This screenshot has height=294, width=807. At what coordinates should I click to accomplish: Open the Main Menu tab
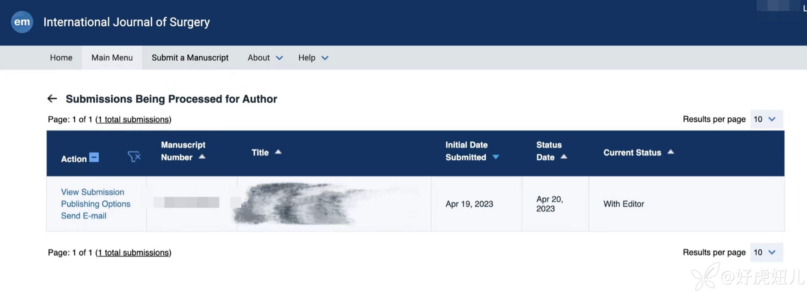click(x=112, y=58)
